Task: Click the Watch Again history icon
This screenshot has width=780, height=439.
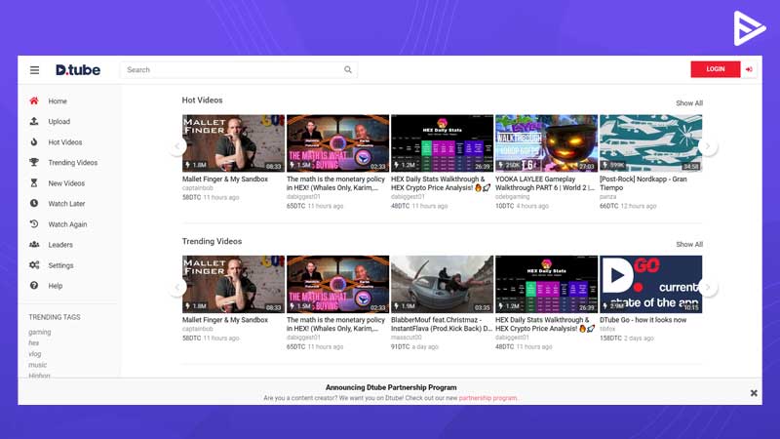Action: point(34,224)
